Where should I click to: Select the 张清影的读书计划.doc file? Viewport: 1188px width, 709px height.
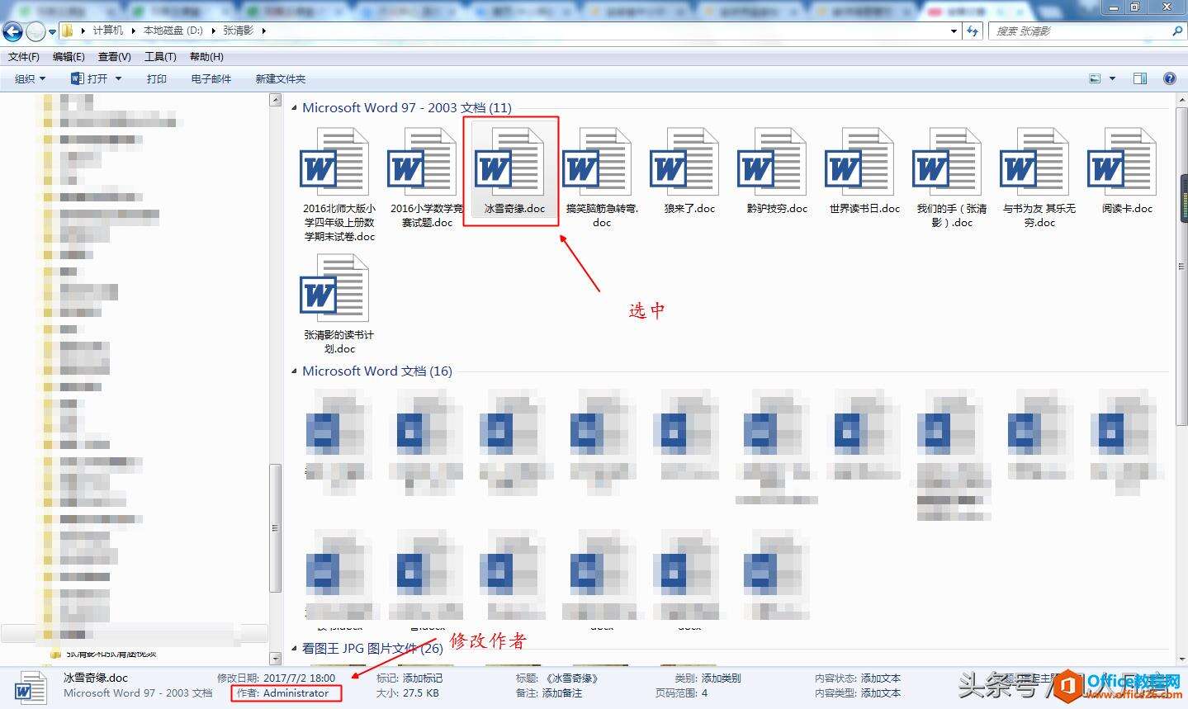click(338, 304)
